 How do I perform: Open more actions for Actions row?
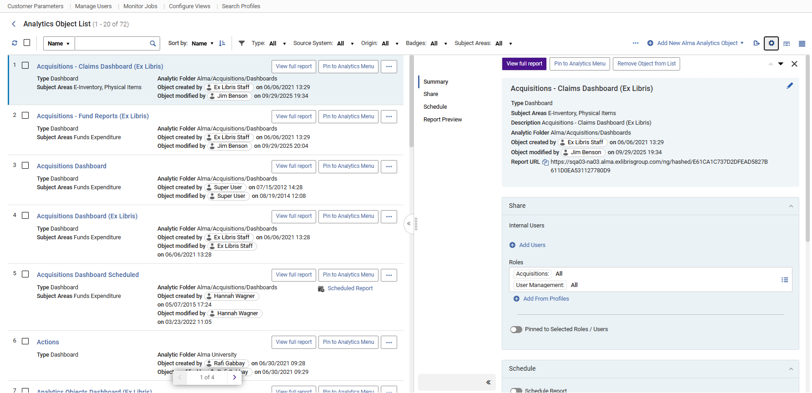coord(389,342)
